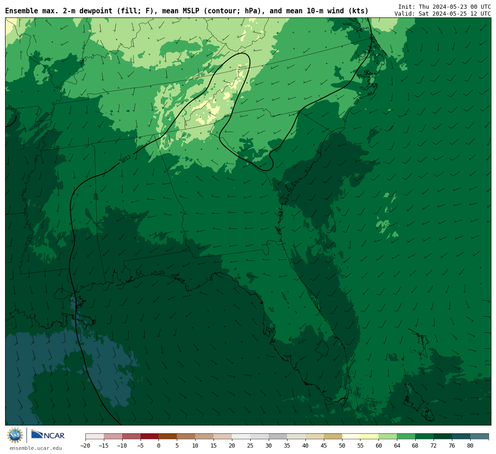Click the 30 tick label on the colorbar

pos(269,446)
